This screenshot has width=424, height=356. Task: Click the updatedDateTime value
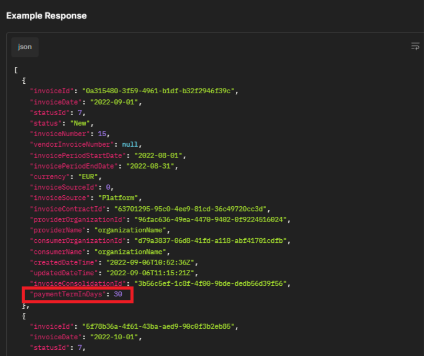(x=151, y=273)
